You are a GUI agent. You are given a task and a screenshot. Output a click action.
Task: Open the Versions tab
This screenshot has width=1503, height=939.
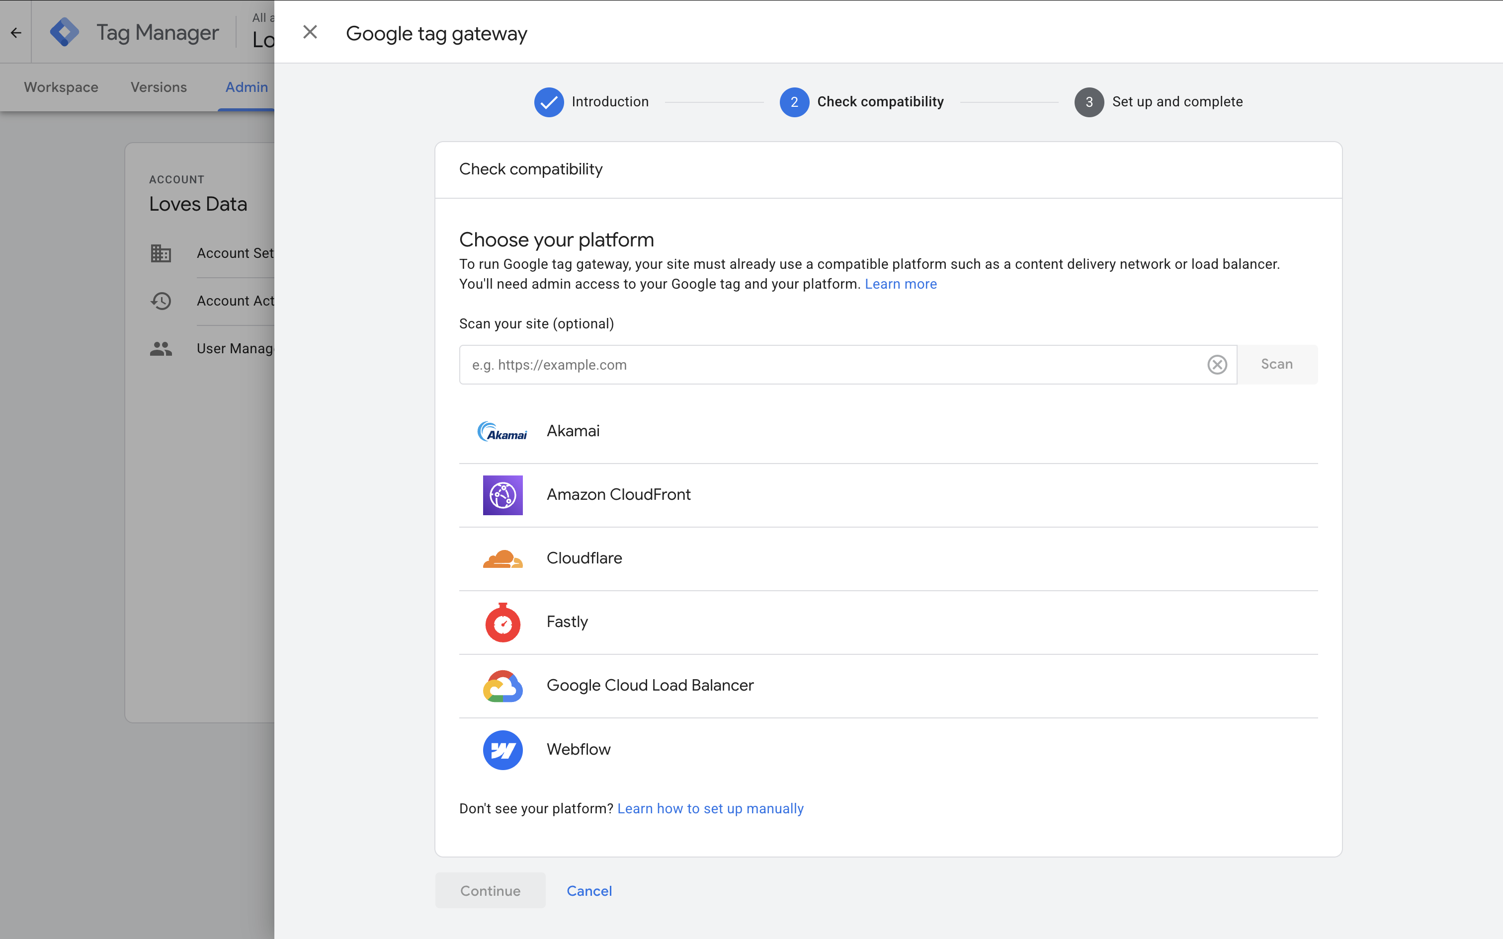click(x=159, y=87)
